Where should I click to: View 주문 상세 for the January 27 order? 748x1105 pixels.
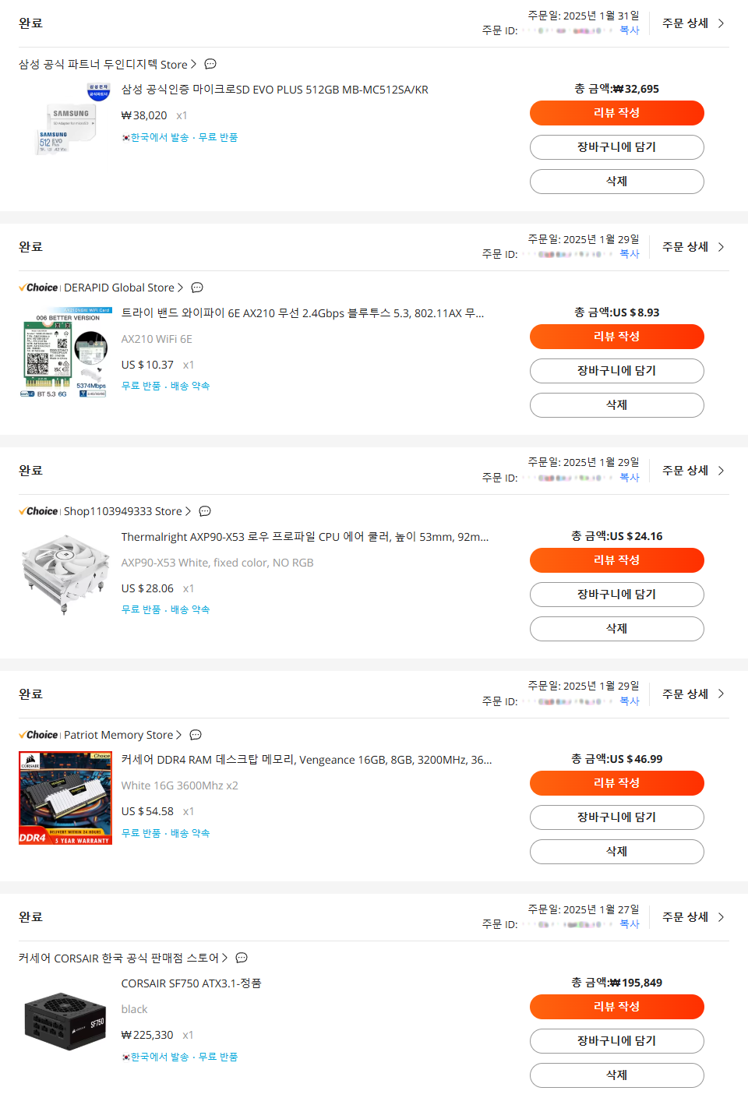click(693, 917)
